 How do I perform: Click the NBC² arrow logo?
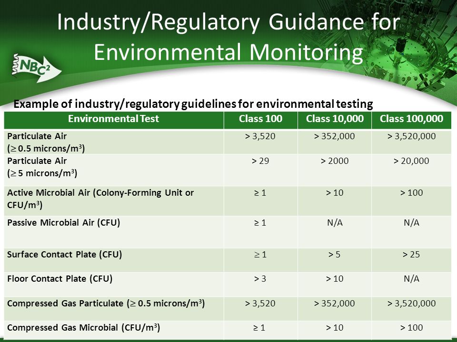pos(37,67)
